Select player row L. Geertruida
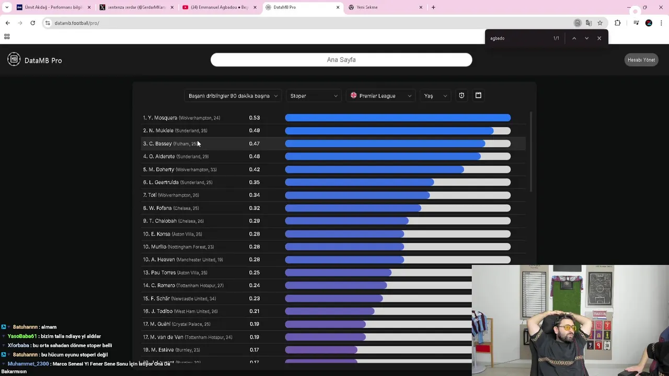The height and width of the screenshot is (376, 669). pyautogui.click(x=333, y=182)
